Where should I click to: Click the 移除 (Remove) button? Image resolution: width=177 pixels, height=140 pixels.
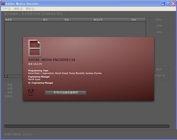click(159, 32)
